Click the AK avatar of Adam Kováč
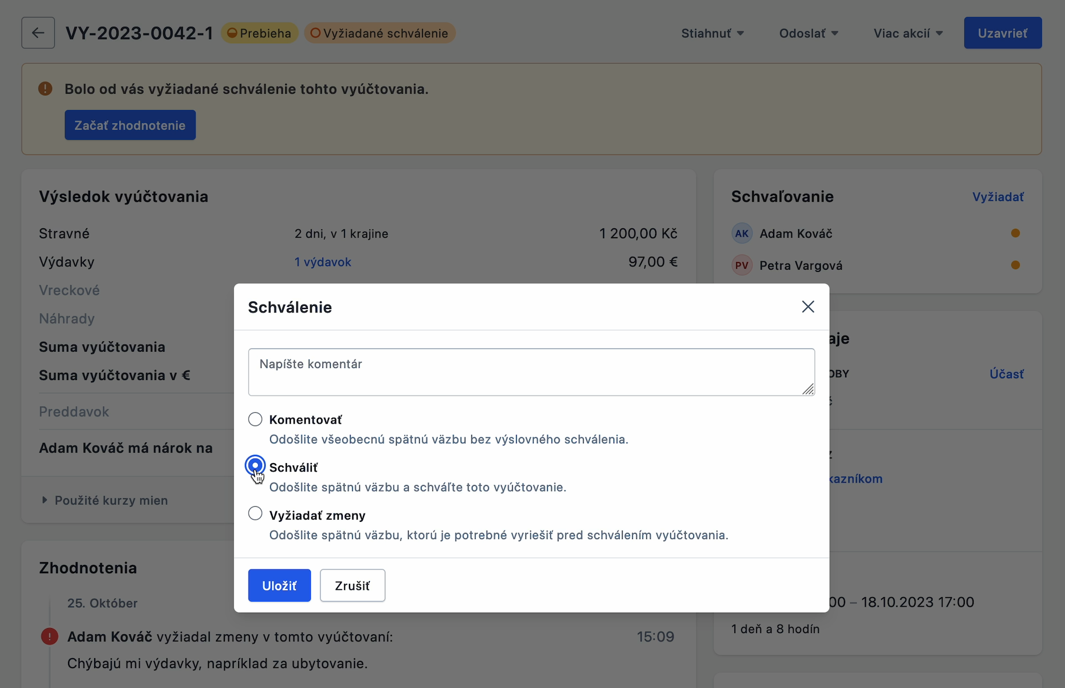This screenshot has height=688, width=1065. click(742, 233)
